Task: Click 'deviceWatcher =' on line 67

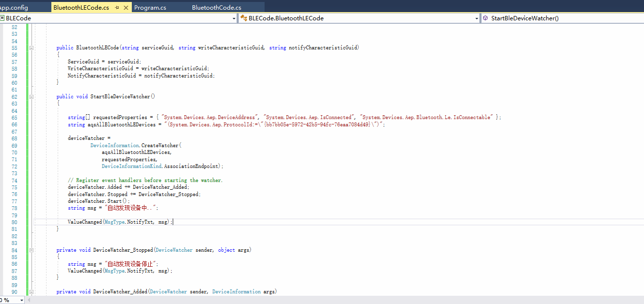Action: (89, 138)
